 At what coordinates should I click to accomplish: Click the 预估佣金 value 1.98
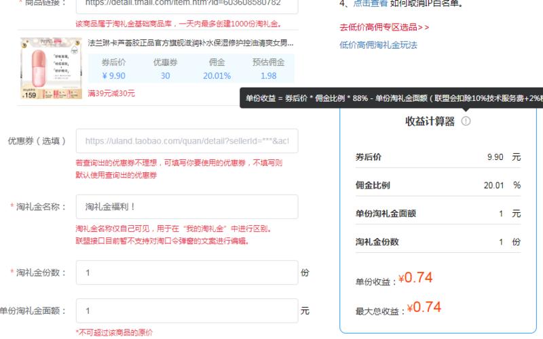point(268,76)
